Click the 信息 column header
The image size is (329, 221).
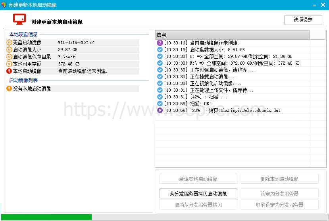(x=233, y=35)
